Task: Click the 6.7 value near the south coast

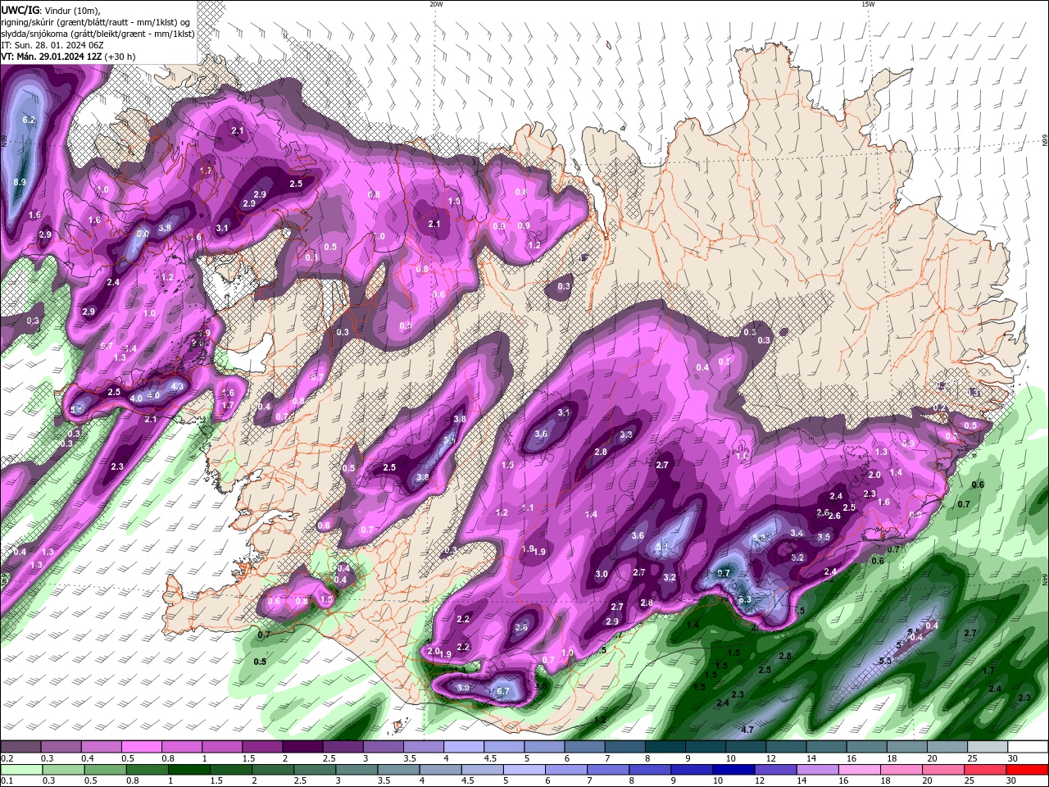Action: pos(503,691)
